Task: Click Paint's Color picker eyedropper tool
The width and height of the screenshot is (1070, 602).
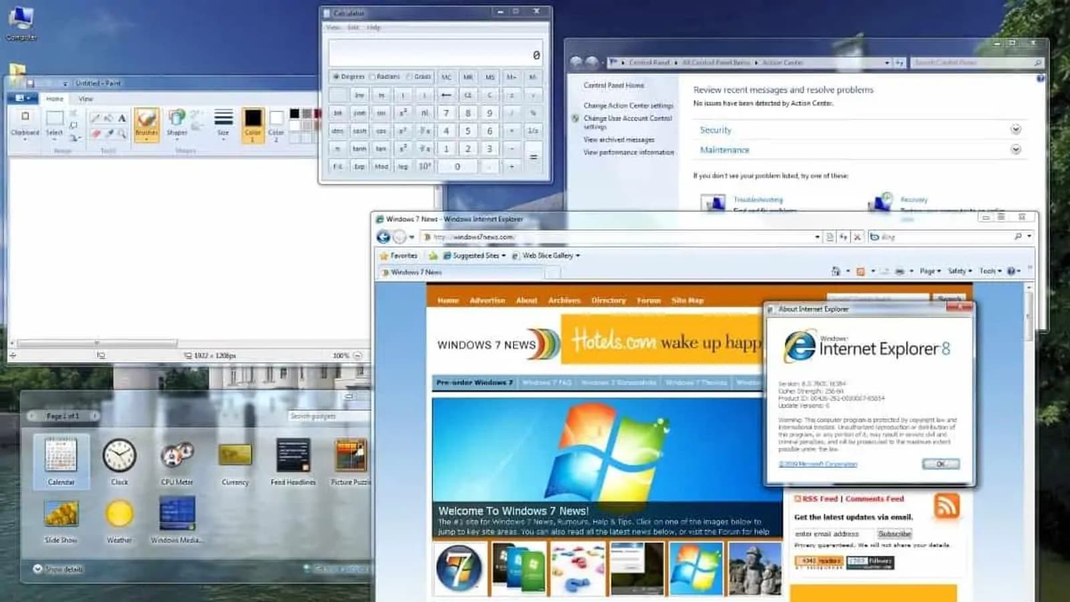Action: 109,134
